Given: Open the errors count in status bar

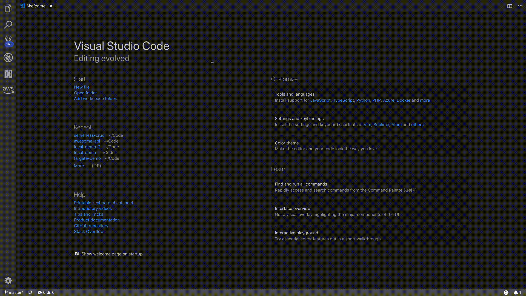Looking at the screenshot, I should click(x=42, y=292).
